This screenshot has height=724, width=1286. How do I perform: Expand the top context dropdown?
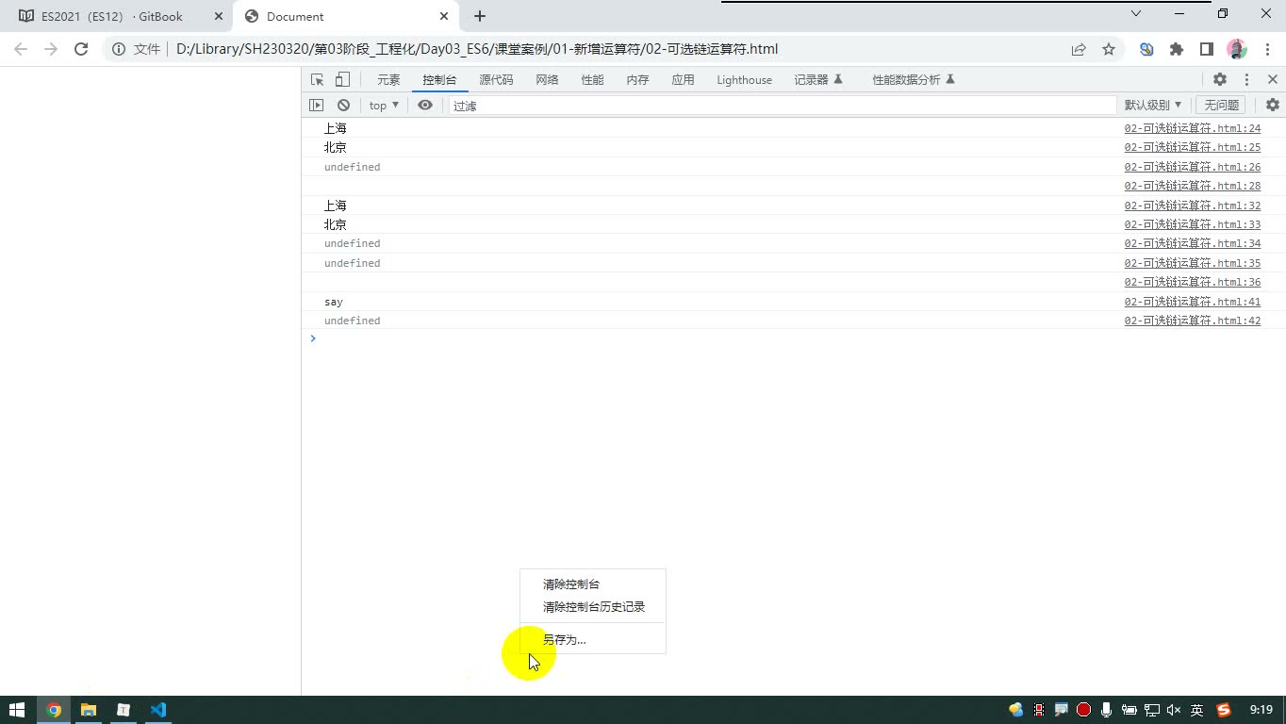tap(384, 106)
